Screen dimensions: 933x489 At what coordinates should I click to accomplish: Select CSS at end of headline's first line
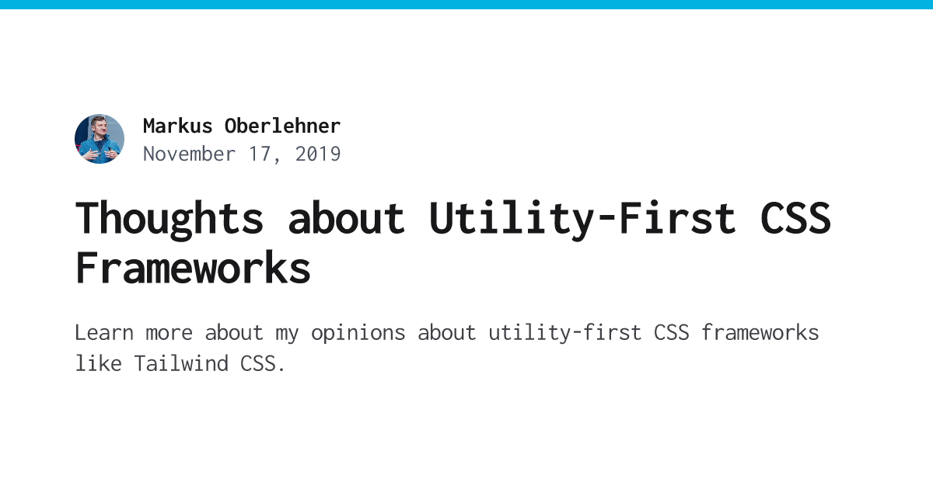click(x=796, y=218)
